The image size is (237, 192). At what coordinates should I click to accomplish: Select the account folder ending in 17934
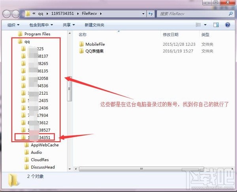[x=35, y=115]
